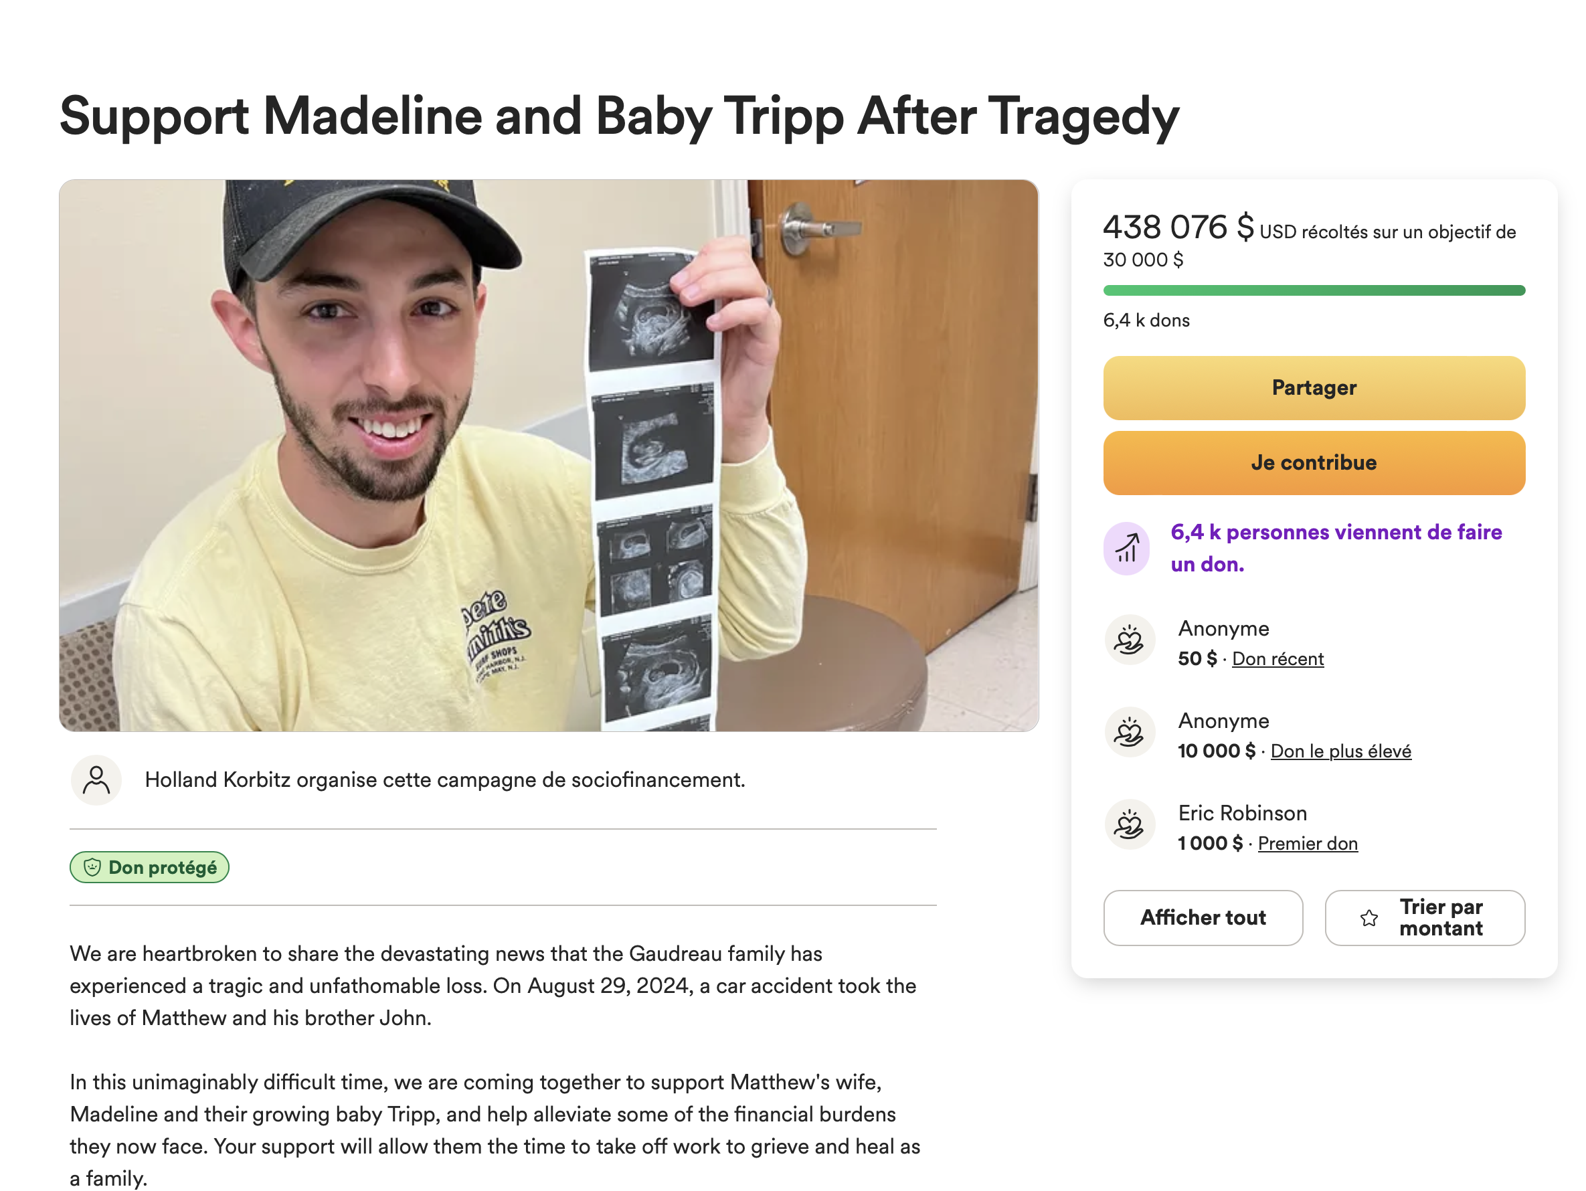Open Afficher tout donations list
Image resolution: width=1586 pixels, height=1191 pixels.
tap(1203, 918)
